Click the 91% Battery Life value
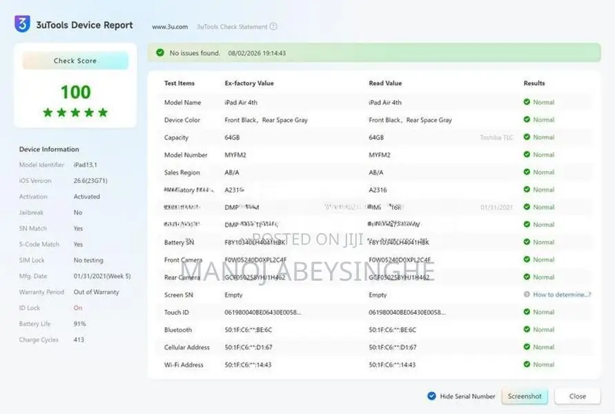The image size is (615, 414). [79, 324]
